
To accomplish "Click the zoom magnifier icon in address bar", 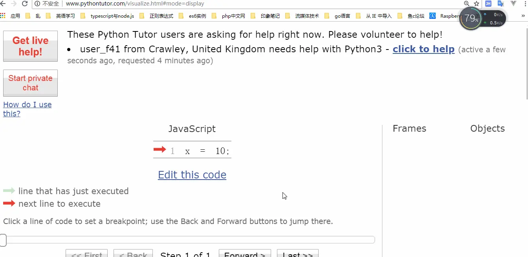I will tap(466, 4).
